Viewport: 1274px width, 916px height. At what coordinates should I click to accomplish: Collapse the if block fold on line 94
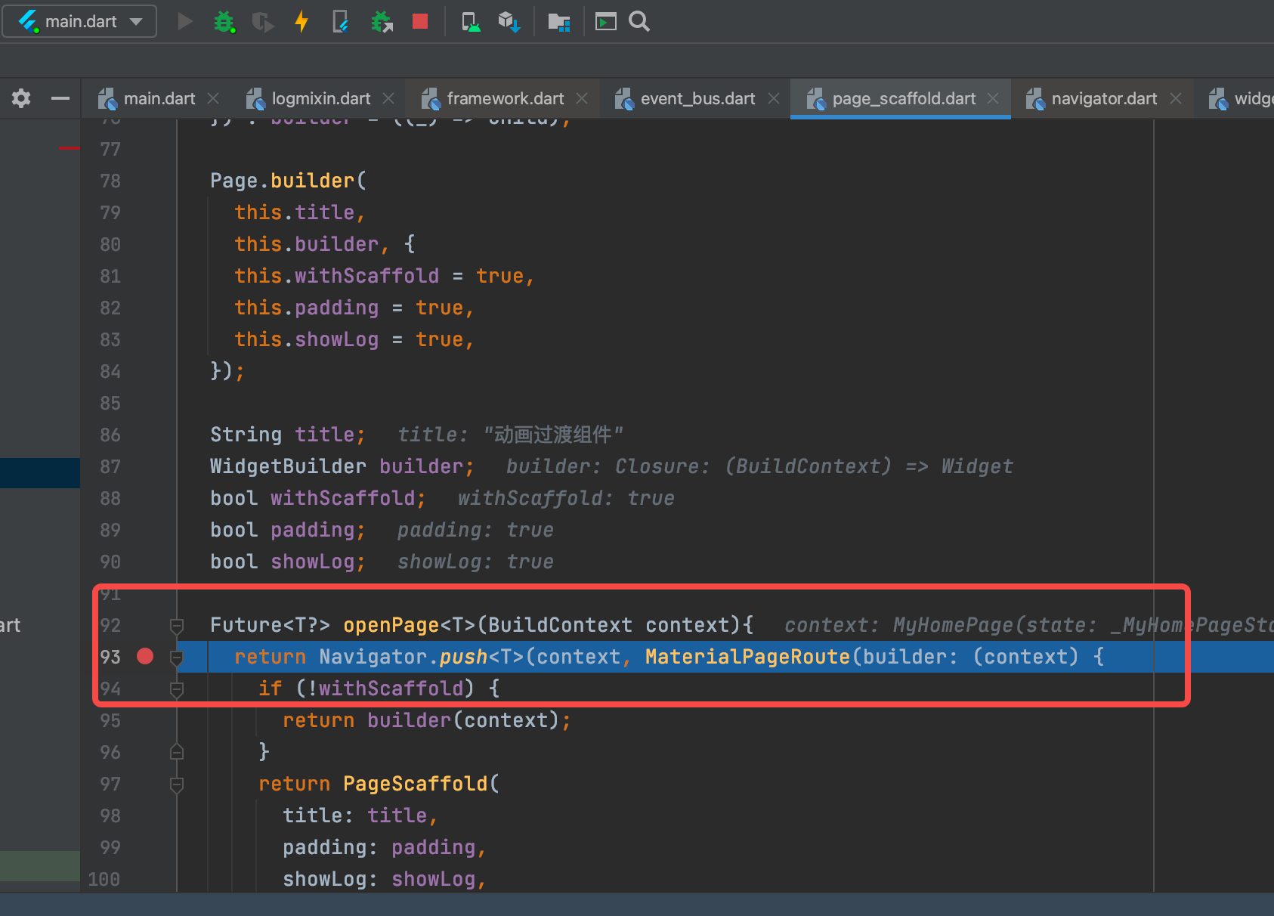tap(177, 689)
